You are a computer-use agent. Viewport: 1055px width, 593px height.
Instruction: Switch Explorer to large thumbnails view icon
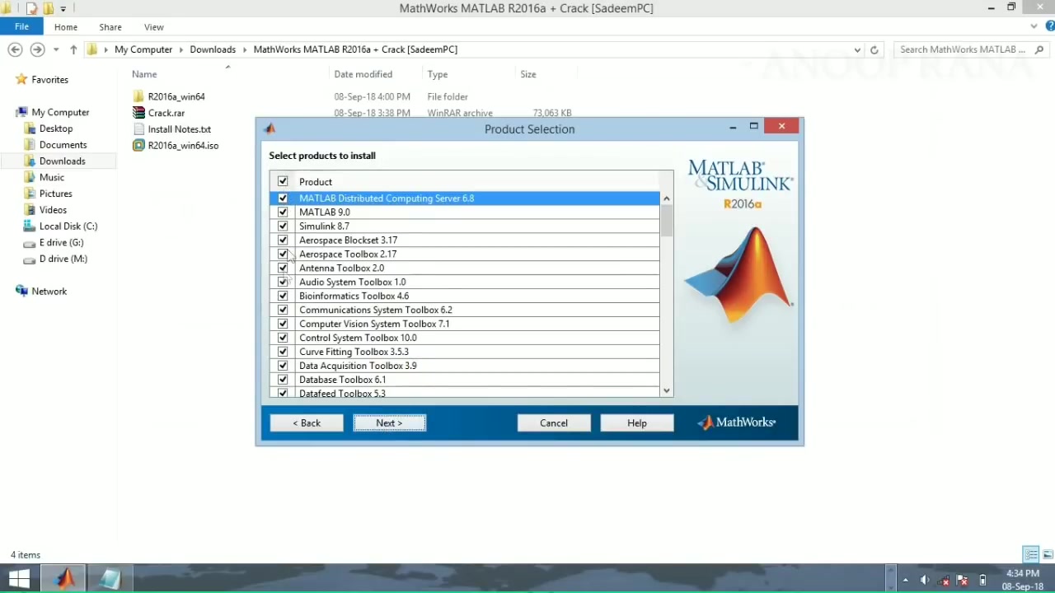coord(1048,554)
